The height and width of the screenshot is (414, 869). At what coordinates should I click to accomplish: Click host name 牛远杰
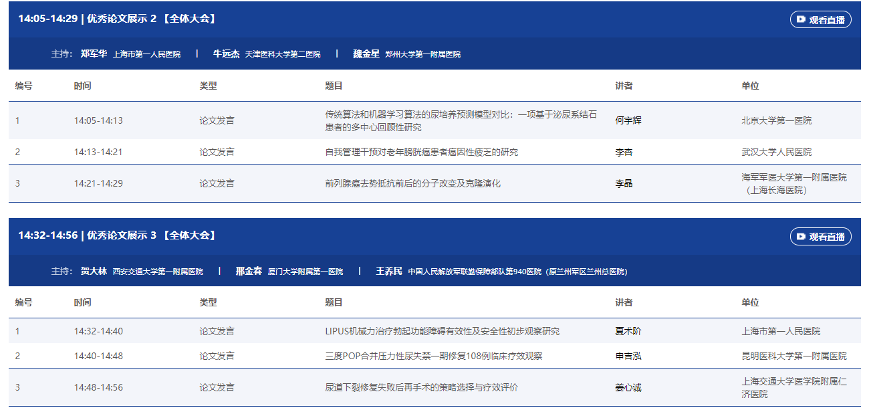[x=226, y=54]
